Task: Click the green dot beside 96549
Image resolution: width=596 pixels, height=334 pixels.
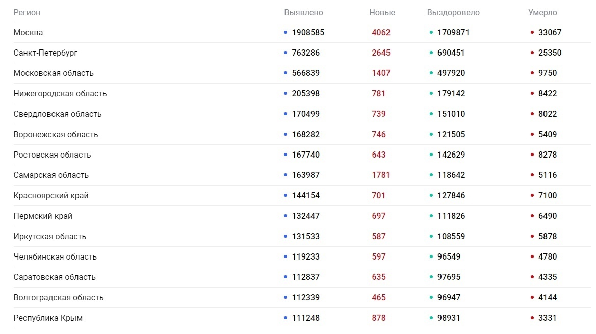Action: 431,256
